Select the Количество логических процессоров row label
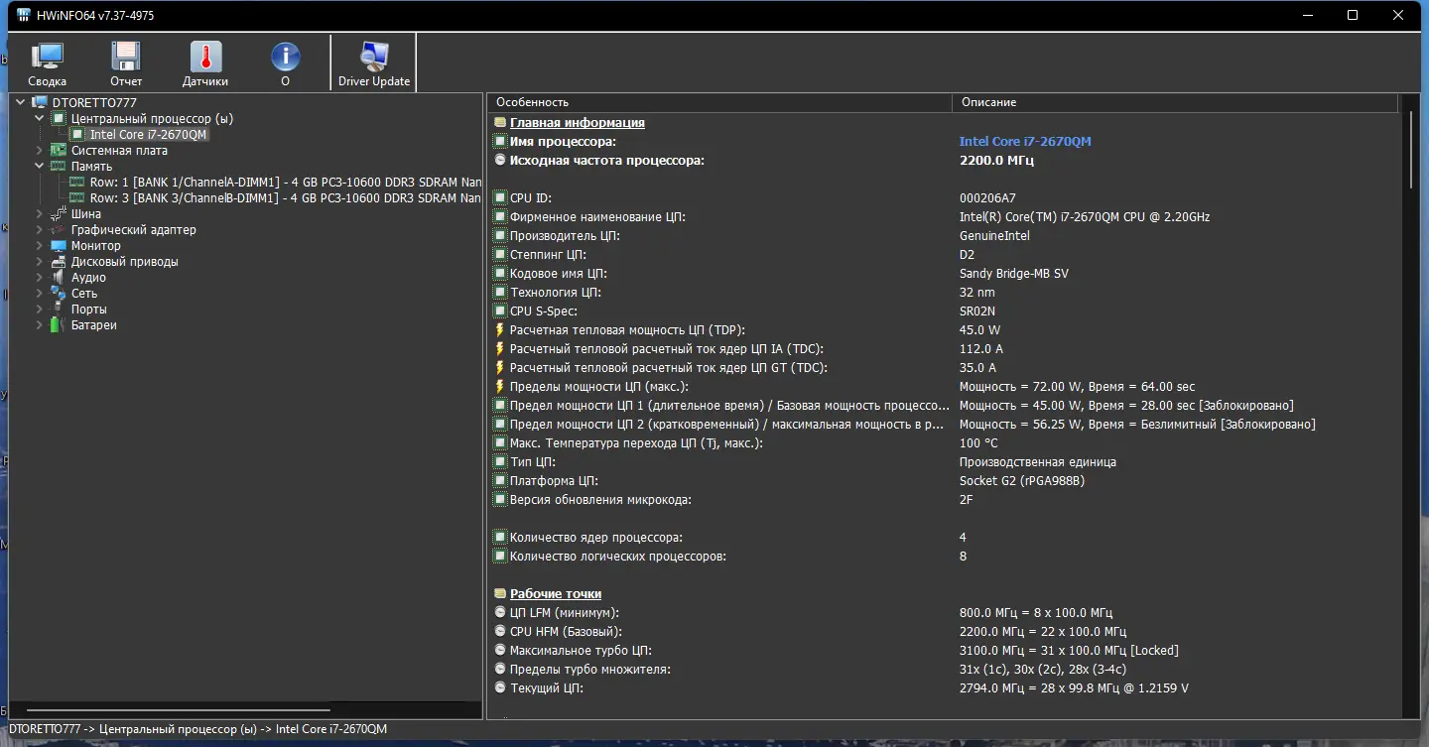This screenshot has width=1429, height=747. click(x=618, y=556)
